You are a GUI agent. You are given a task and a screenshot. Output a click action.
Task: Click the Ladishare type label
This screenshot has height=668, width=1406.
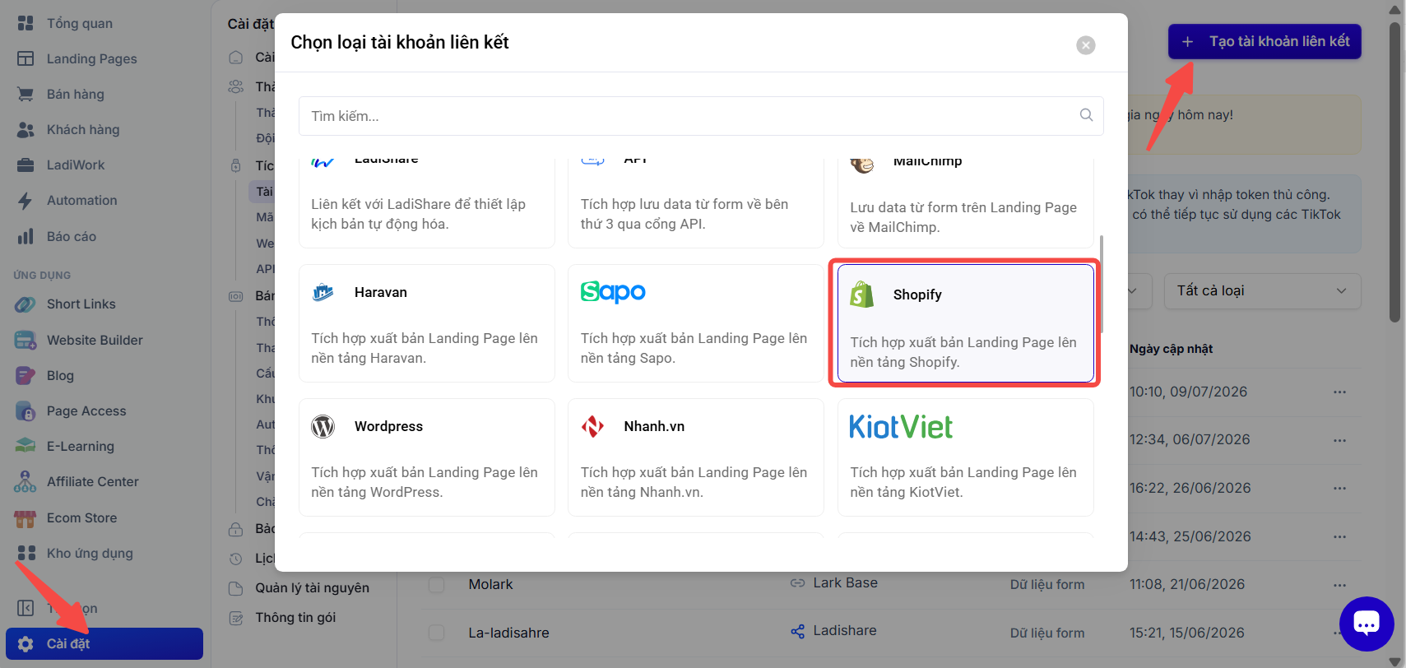(845, 630)
